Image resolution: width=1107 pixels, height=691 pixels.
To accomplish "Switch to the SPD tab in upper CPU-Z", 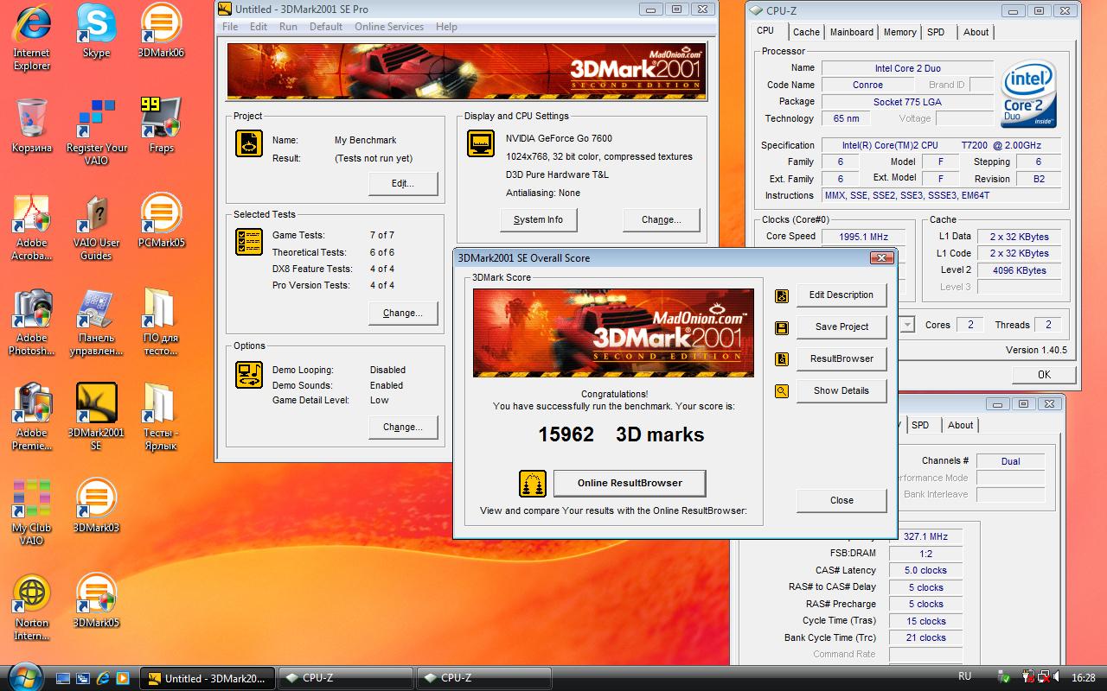I will (x=936, y=32).
